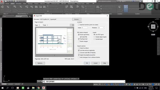Image resolution: width=160 pixels, height=90 pixels.
Task: Enable Raster images import
Action: tap(79, 41)
